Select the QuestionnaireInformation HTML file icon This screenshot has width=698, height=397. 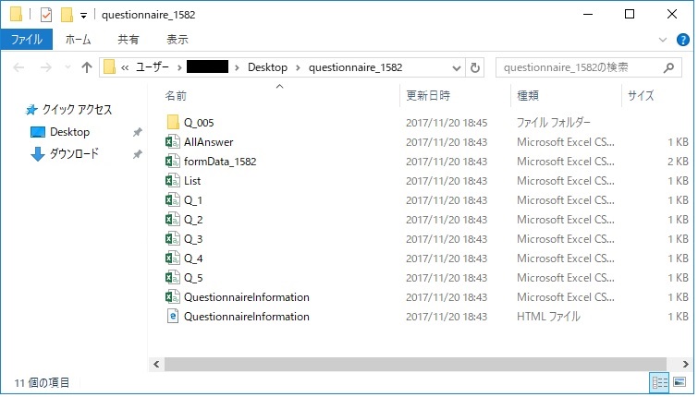(x=172, y=317)
